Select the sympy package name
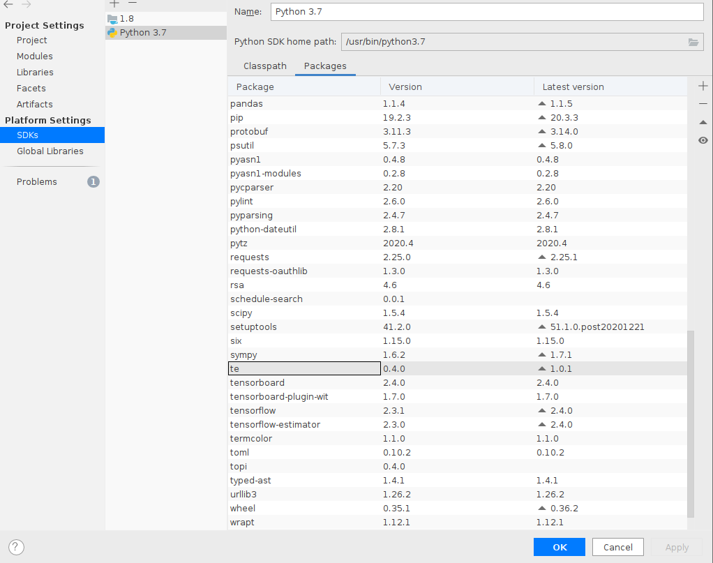The height and width of the screenshot is (563, 713). point(243,355)
